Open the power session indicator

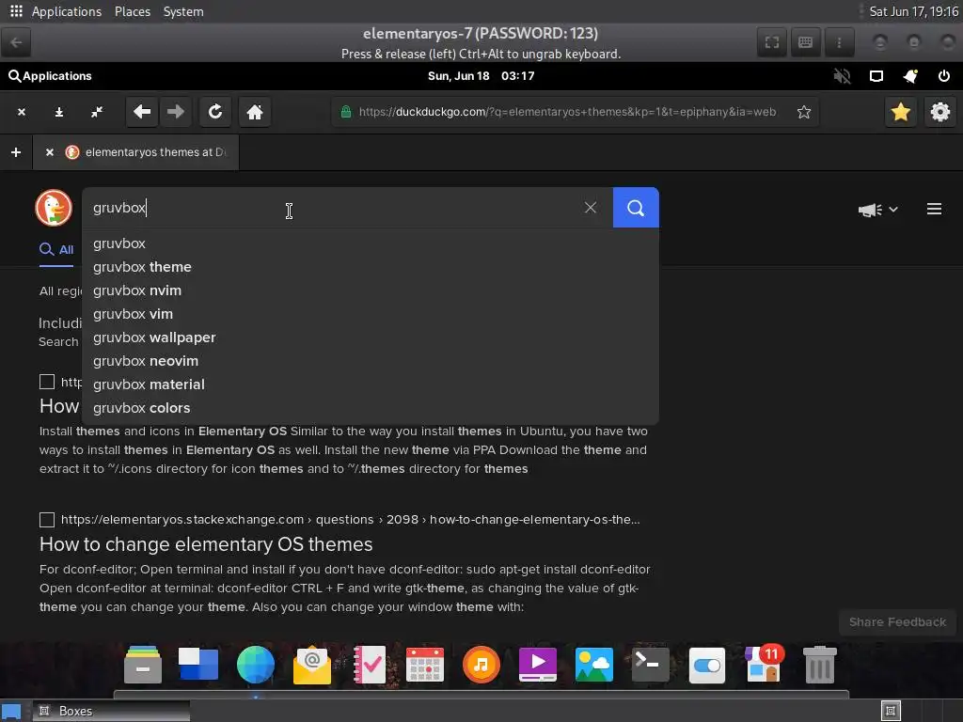(944, 76)
